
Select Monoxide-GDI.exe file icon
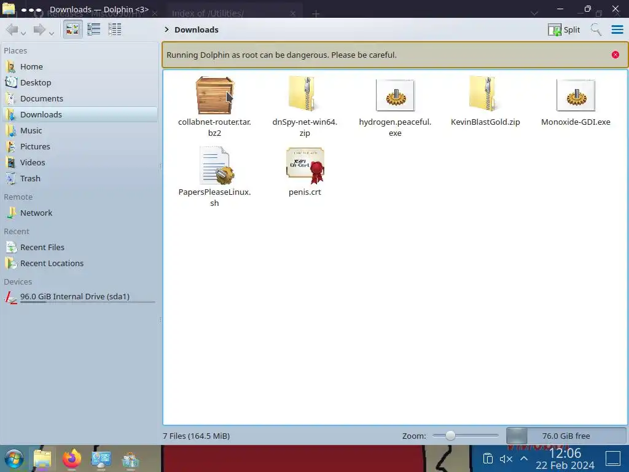click(x=576, y=95)
